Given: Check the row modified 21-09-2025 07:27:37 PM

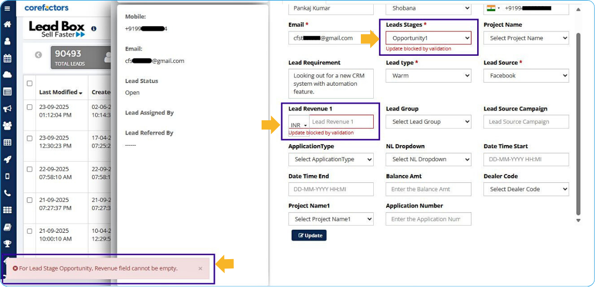Looking at the screenshot, I should 29,200.
